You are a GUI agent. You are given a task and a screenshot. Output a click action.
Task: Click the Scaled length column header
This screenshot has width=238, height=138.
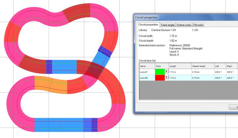202,66
